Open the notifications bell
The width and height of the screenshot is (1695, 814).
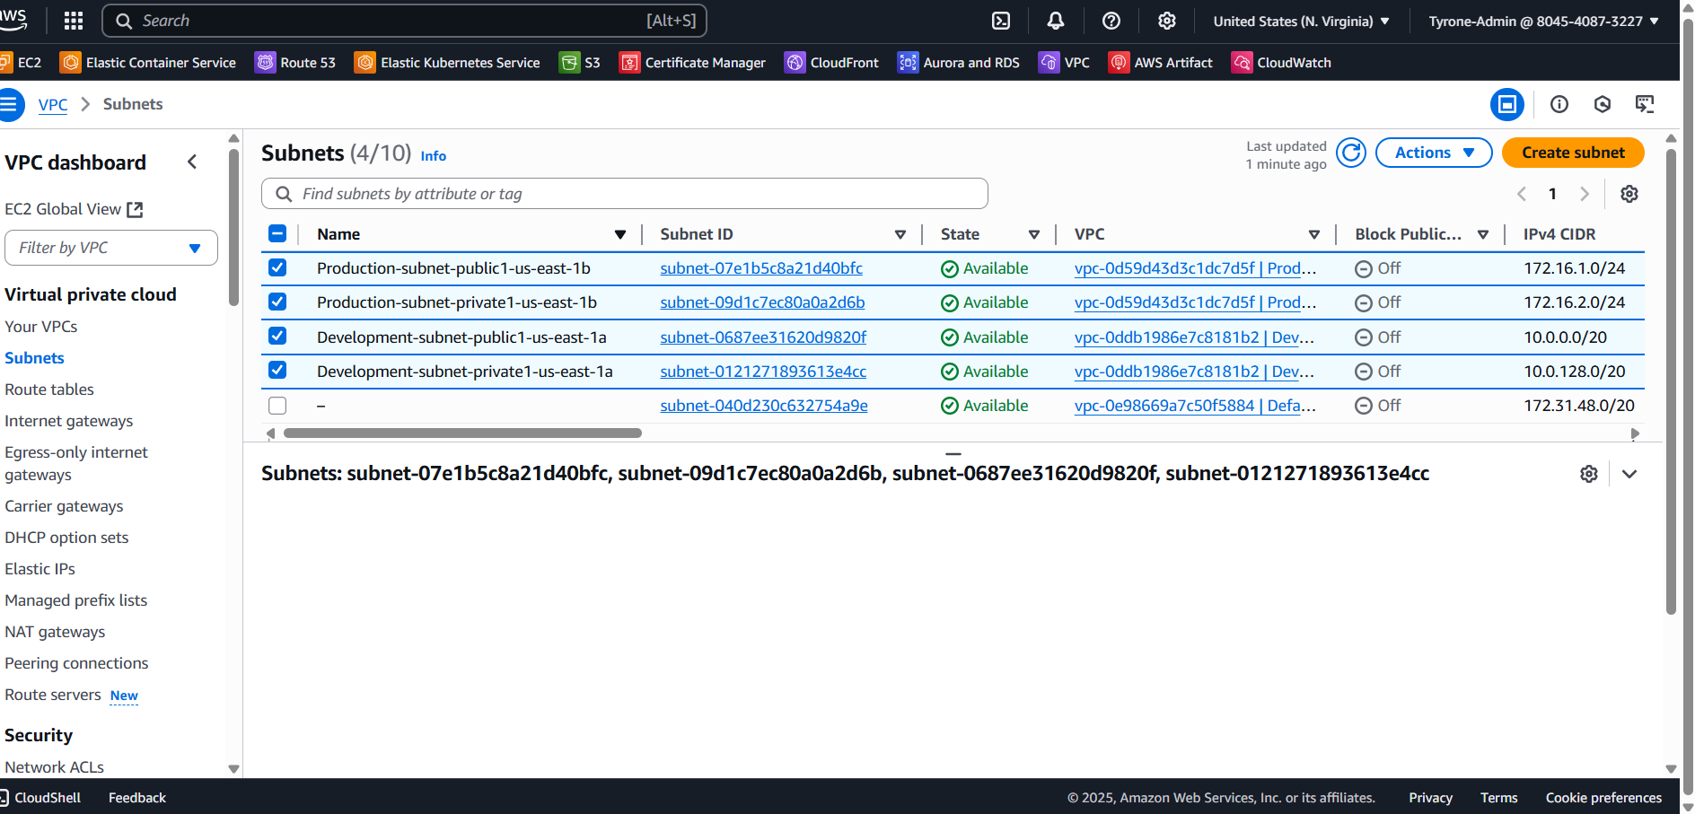pyautogui.click(x=1055, y=20)
